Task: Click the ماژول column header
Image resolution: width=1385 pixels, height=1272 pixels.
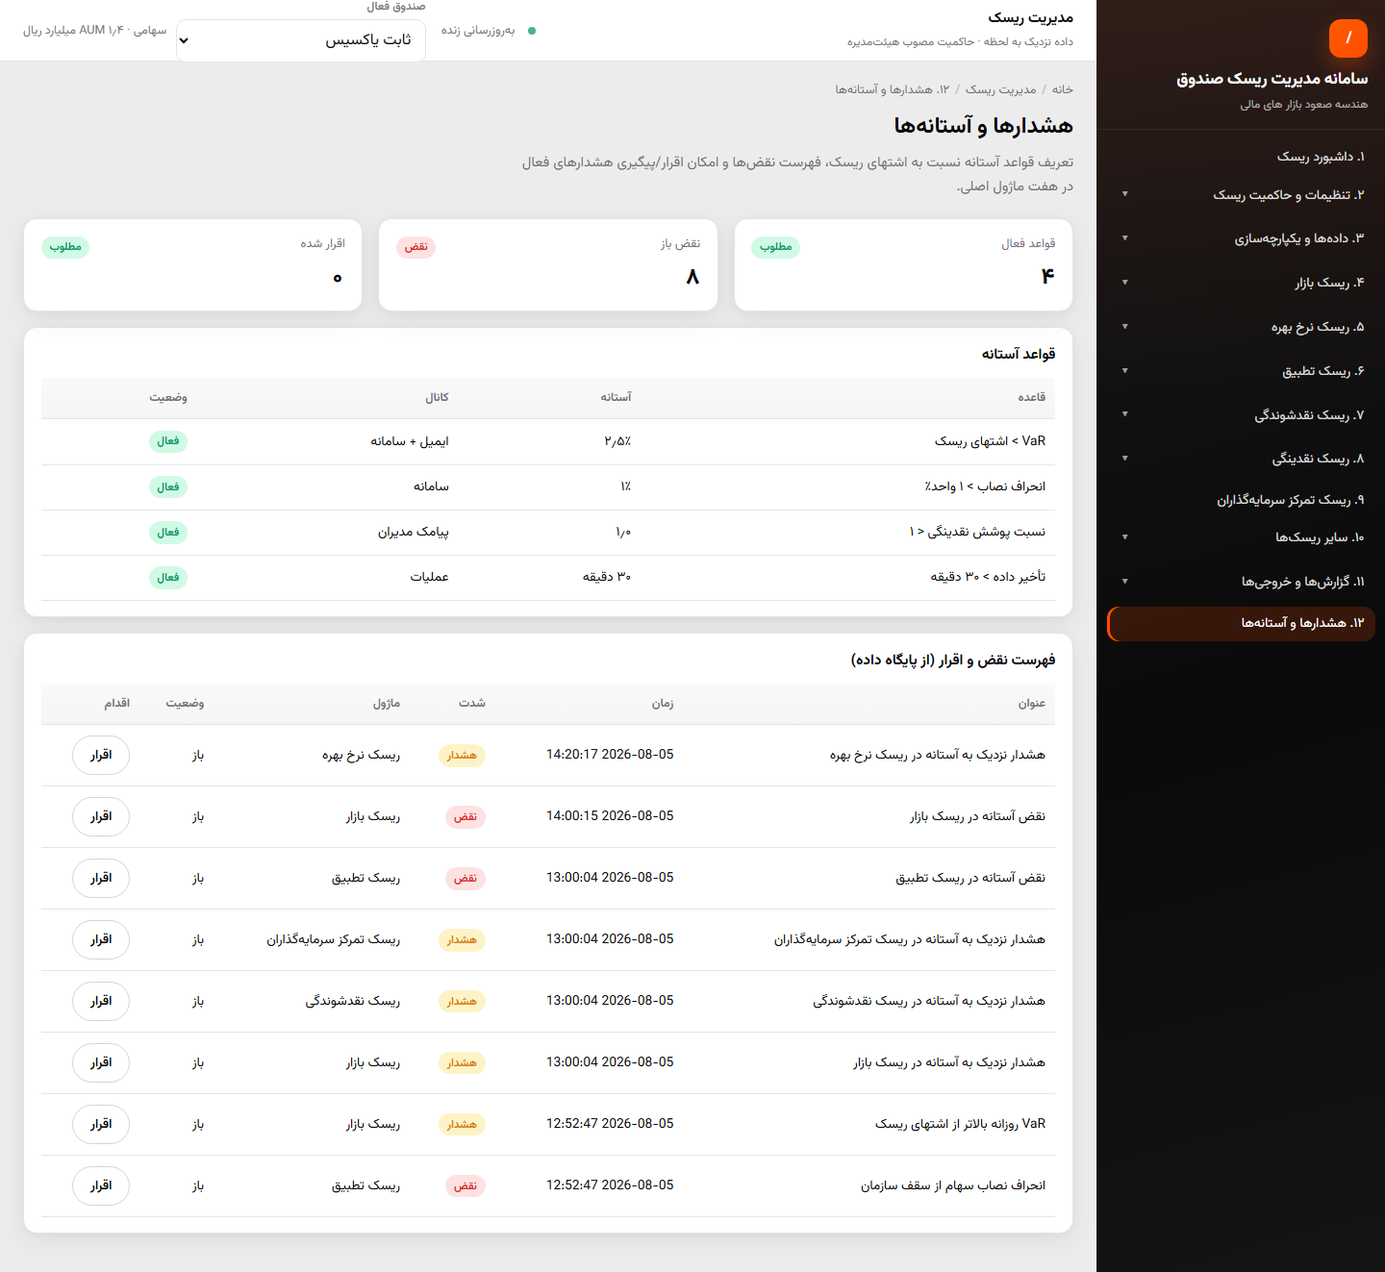Action: [387, 704]
